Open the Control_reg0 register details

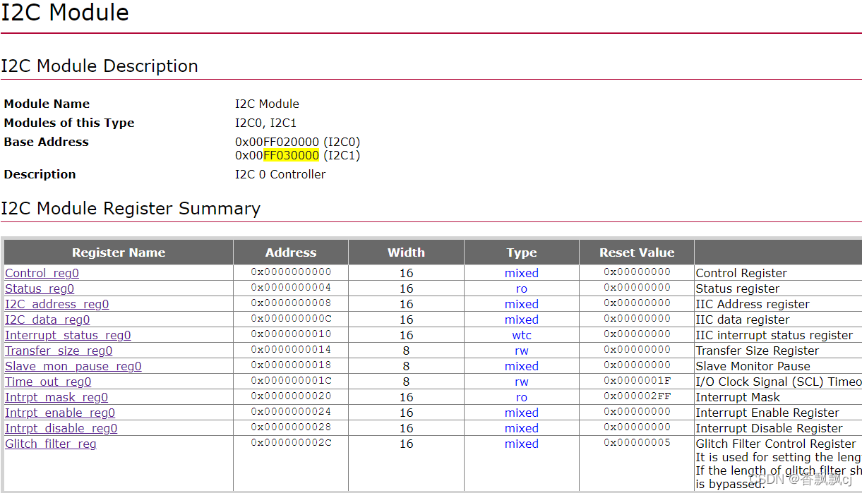click(x=42, y=273)
